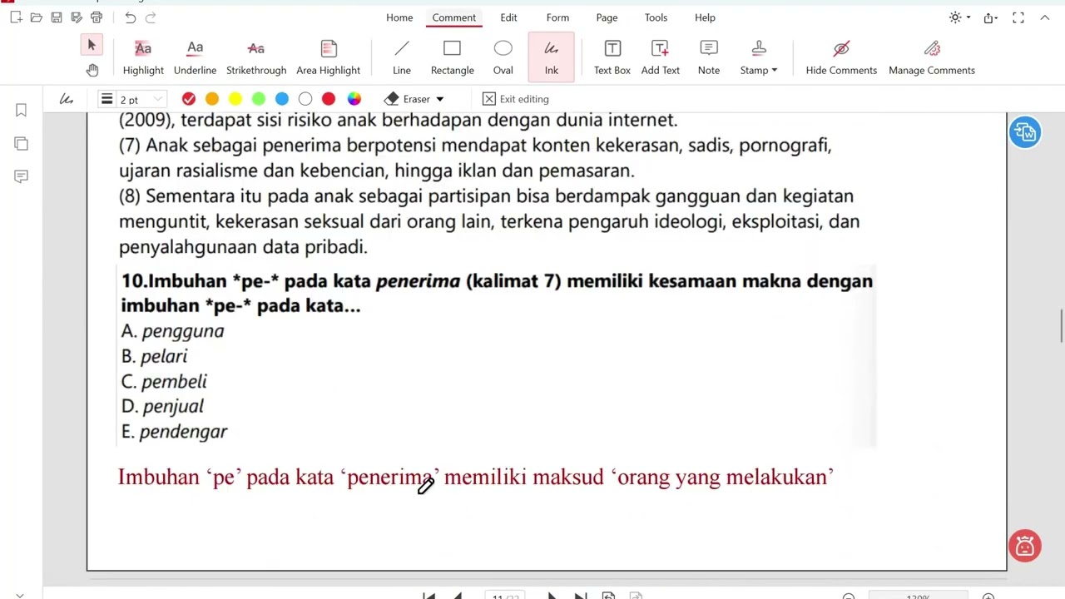Choose the checked red ink color
This screenshot has width=1065, height=599.
(189, 99)
